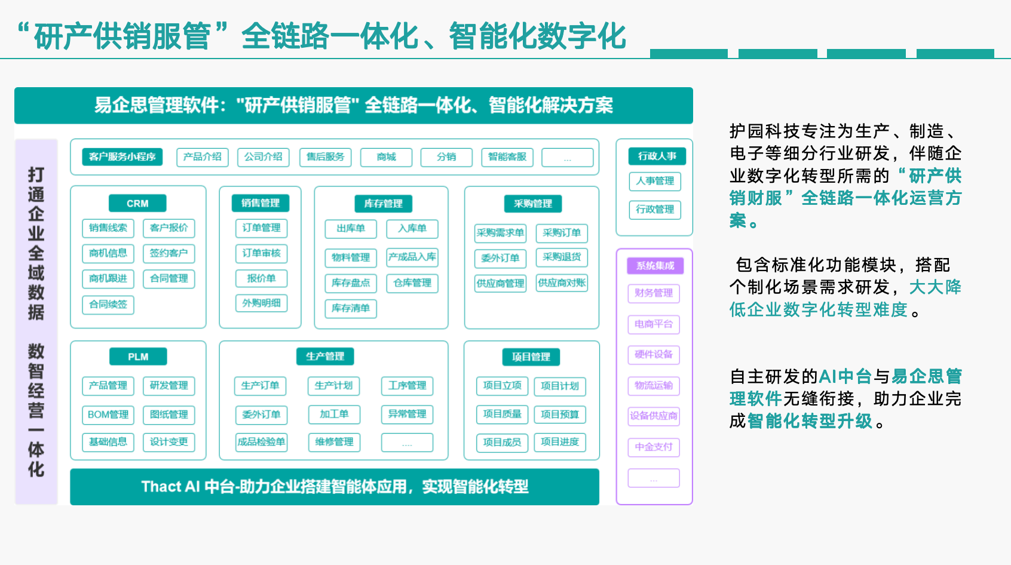This screenshot has height=565, width=1011.
Task: Click the 合同管理 box
Action: (x=169, y=279)
